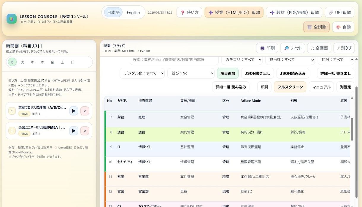The image size is (362, 207).
Task: Select row 11 案件漏れ/二重対応 cell
Action: (x=255, y=177)
